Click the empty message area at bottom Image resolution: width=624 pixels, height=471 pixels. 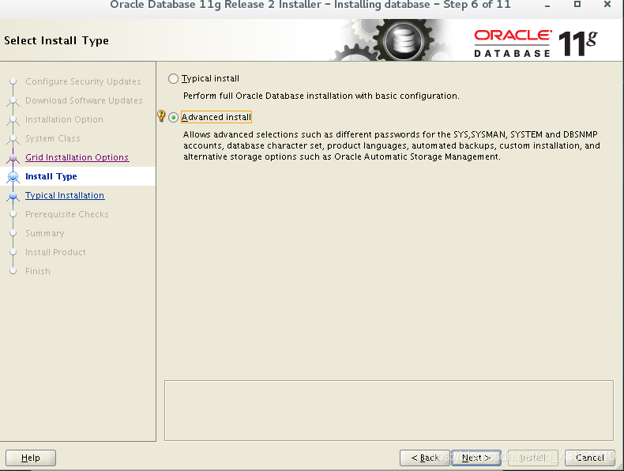[x=389, y=410]
